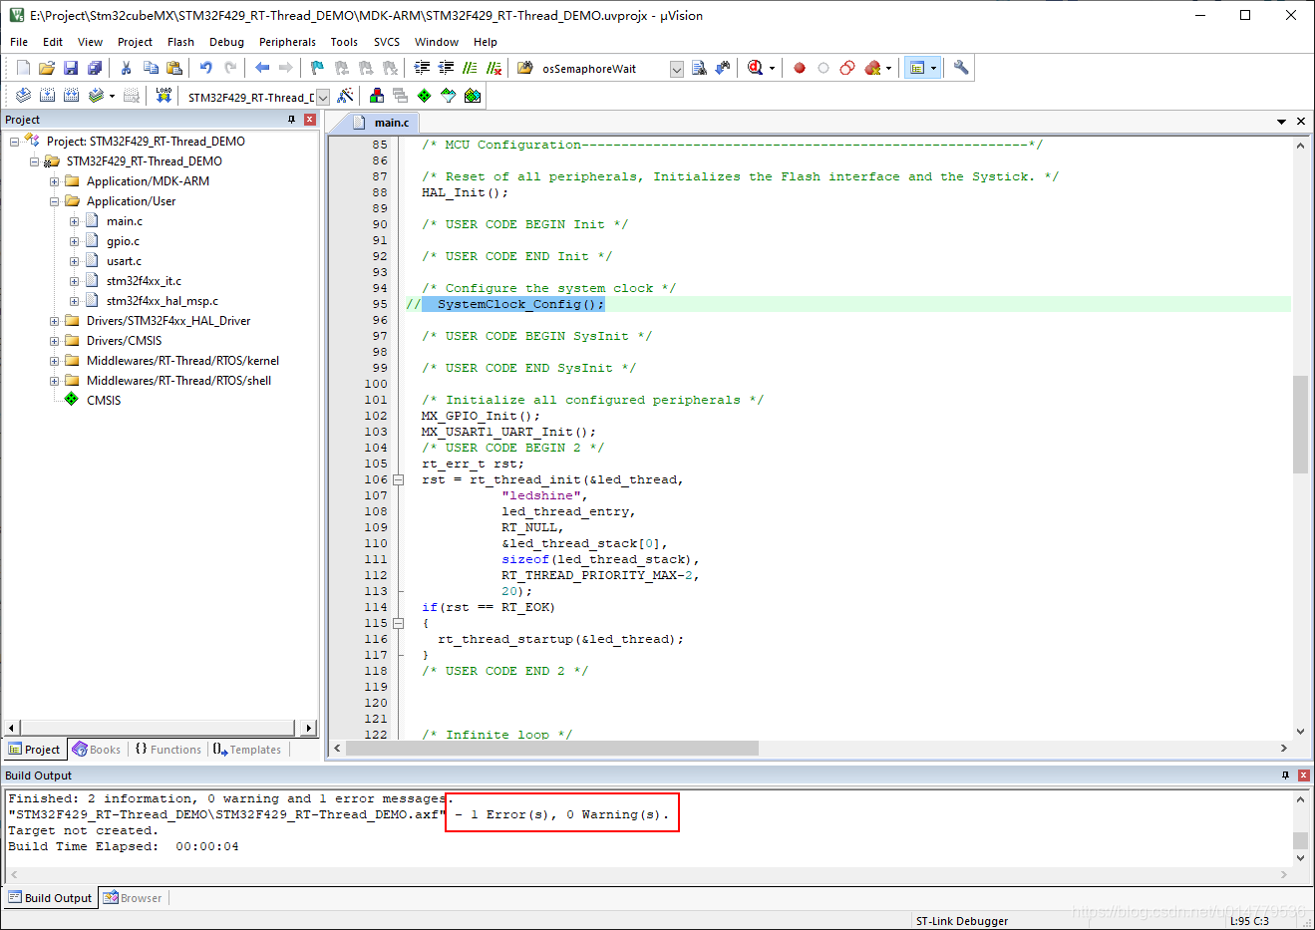Open Pack Installer icon
Image resolution: width=1315 pixels, height=930 pixels.
pyautogui.click(x=473, y=96)
